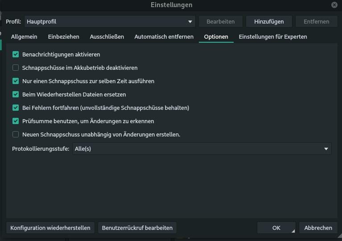
Task: Open Einstellungen für Experten tab
Action: [x=273, y=37]
